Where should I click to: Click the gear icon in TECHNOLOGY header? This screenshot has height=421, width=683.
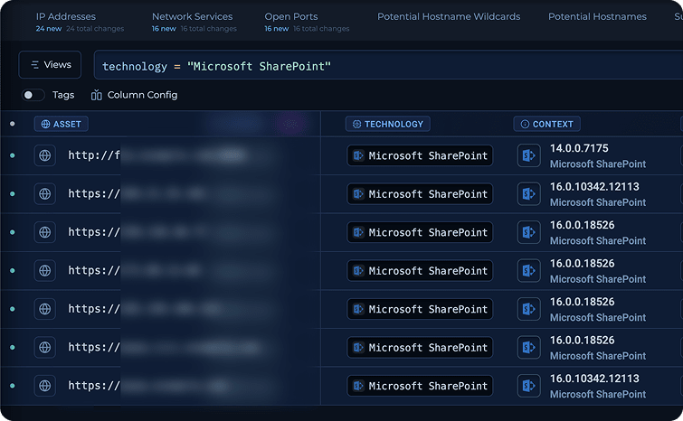(x=356, y=125)
